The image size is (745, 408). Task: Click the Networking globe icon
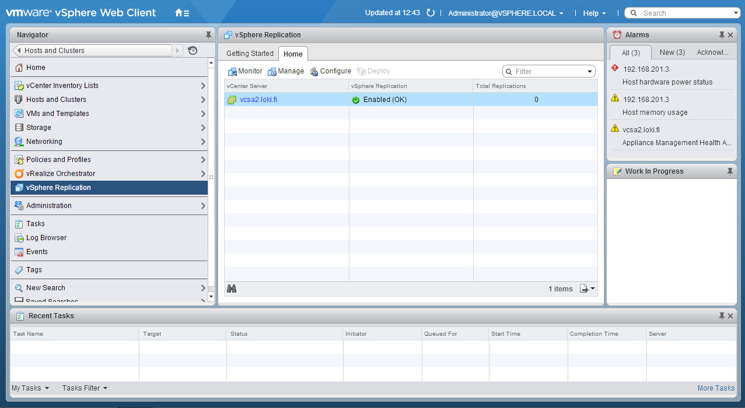point(19,142)
